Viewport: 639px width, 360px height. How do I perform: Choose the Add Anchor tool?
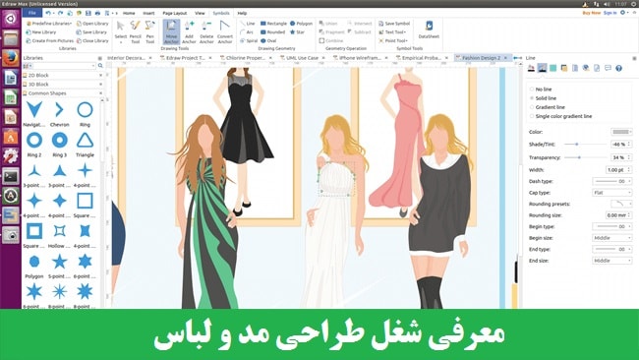pos(189,31)
